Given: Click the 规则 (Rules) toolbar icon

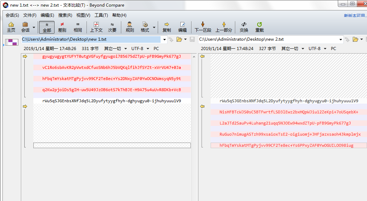Looking at the screenshot, I should pos(130,27).
